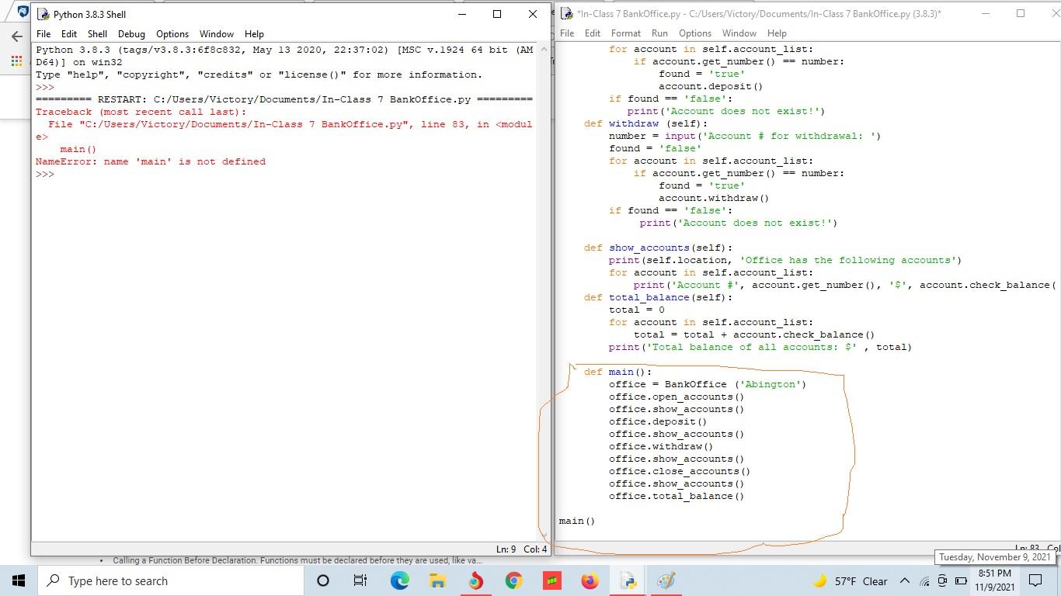Open Windows notification center
This screenshot has height=596, width=1061.
click(1035, 580)
